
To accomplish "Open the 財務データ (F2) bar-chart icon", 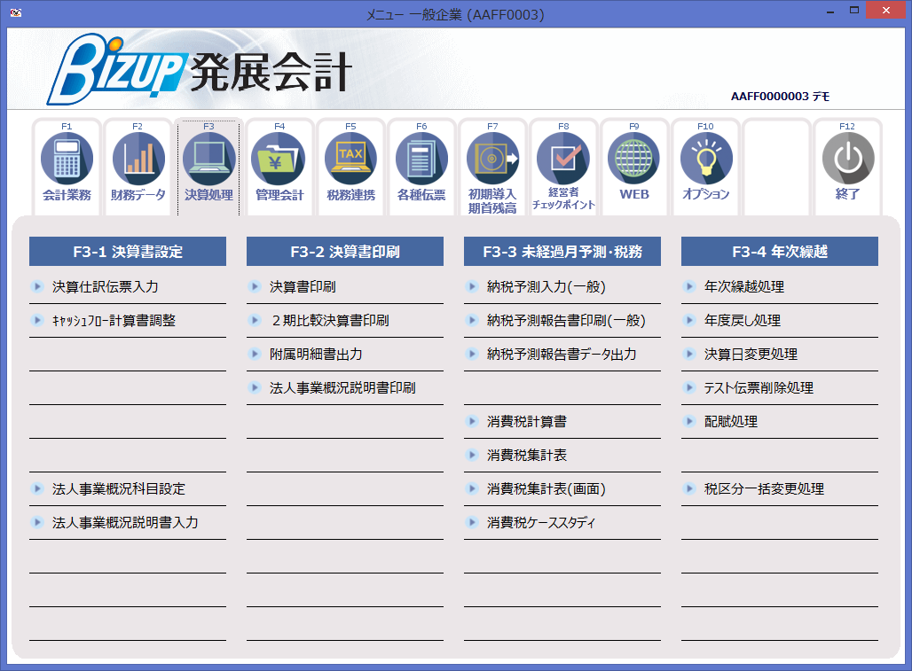I will point(138,160).
